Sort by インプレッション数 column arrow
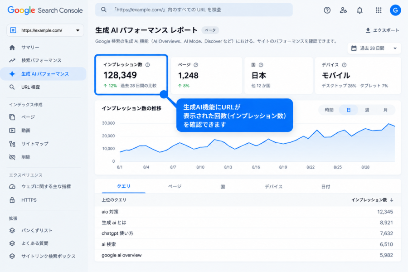The image size is (408, 272). point(392,200)
